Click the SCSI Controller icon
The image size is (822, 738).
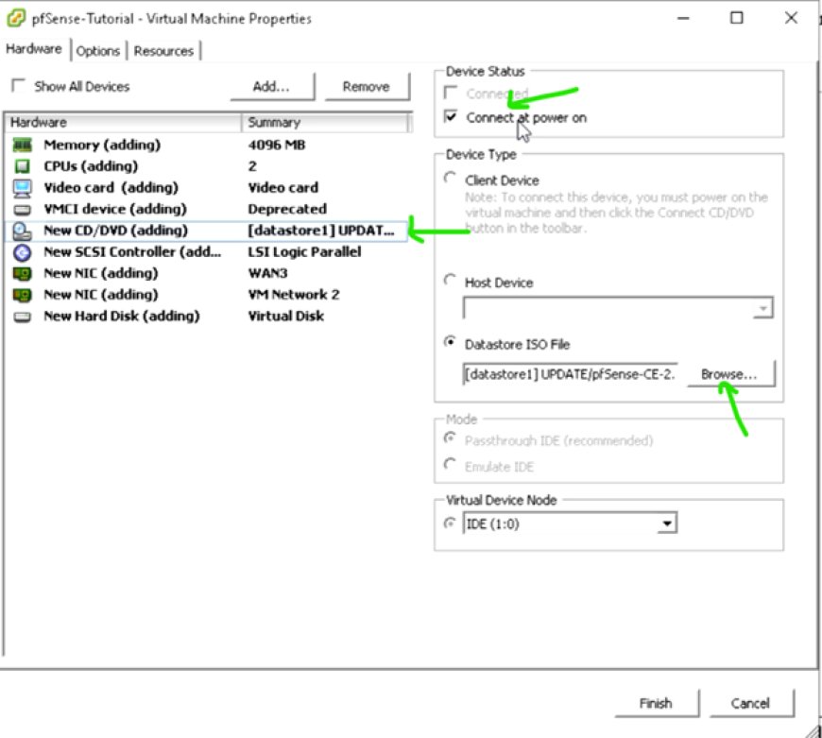pyautogui.click(x=22, y=252)
